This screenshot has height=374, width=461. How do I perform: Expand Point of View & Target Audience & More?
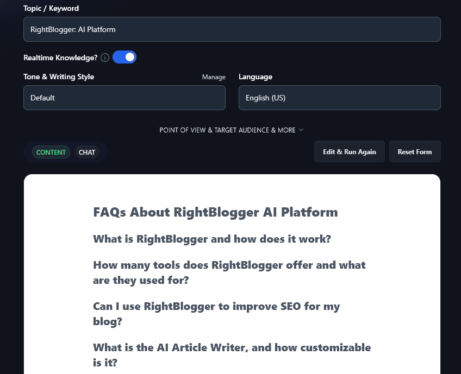coord(232,130)
